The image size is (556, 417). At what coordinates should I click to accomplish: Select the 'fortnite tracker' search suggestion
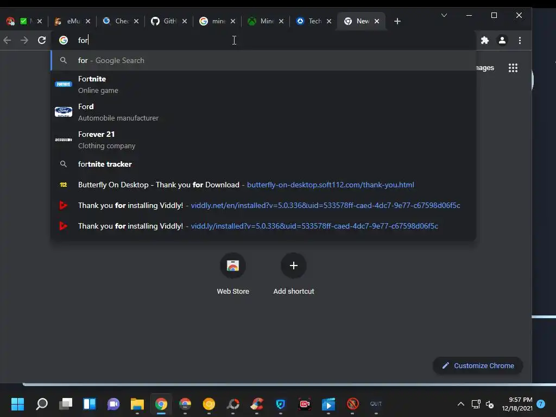pos(263,164)
